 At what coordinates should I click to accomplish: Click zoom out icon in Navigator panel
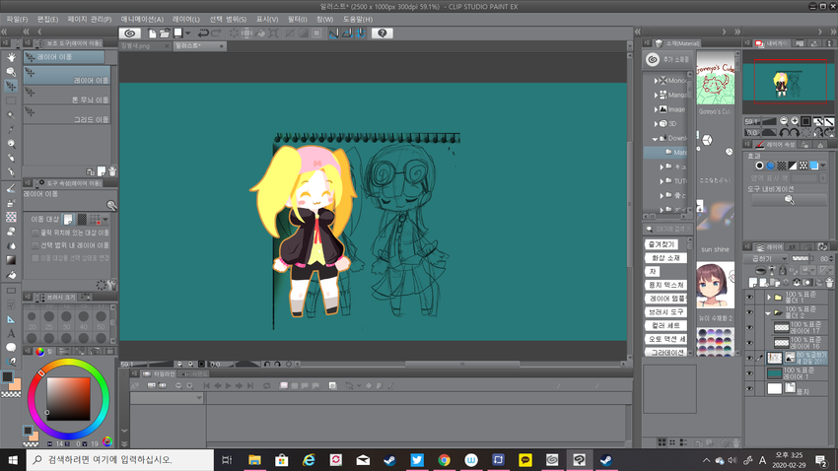pos(784,121)
